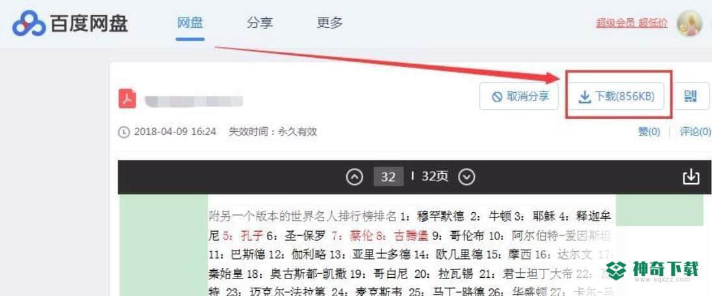Click the 超级会员 超低价 link
The image size is (712, 296).
pyautogui.click(x=631, y=23)
